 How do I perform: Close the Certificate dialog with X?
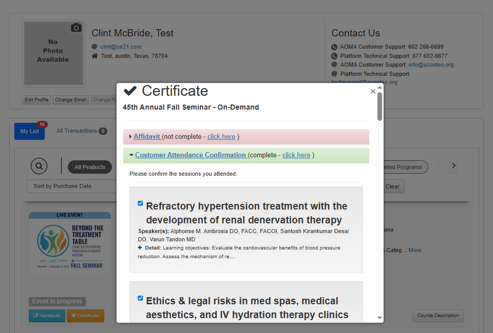point(373,92)
